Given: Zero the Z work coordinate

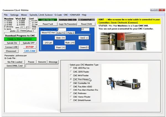Looking at the screenshot, I should pyautogui.click(x=27, y=27).
